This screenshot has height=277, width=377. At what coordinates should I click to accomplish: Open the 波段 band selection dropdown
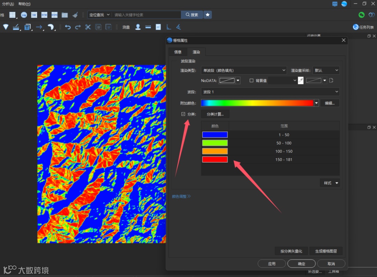pos(270,92)
